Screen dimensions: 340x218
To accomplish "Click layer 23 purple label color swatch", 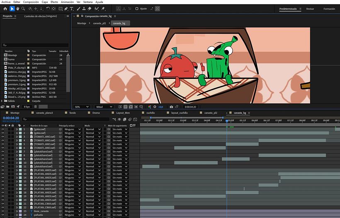I will (20, 211).
